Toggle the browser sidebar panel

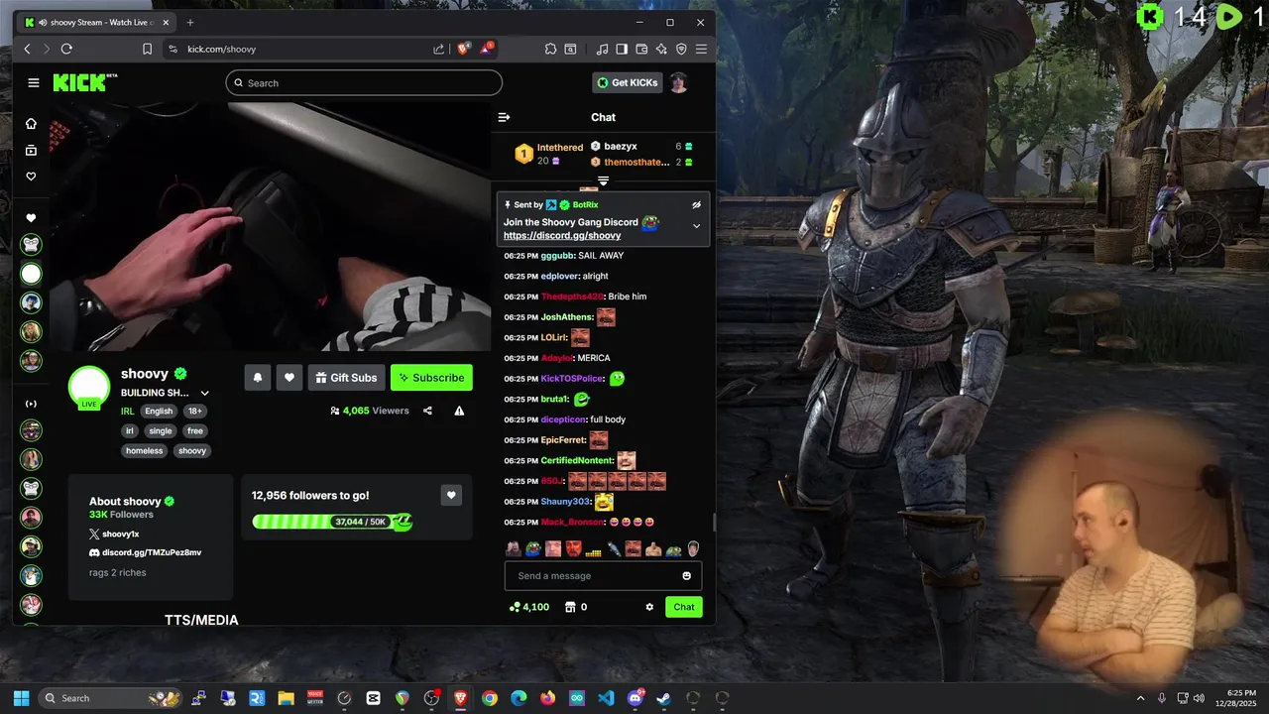(x=622, y=49)
